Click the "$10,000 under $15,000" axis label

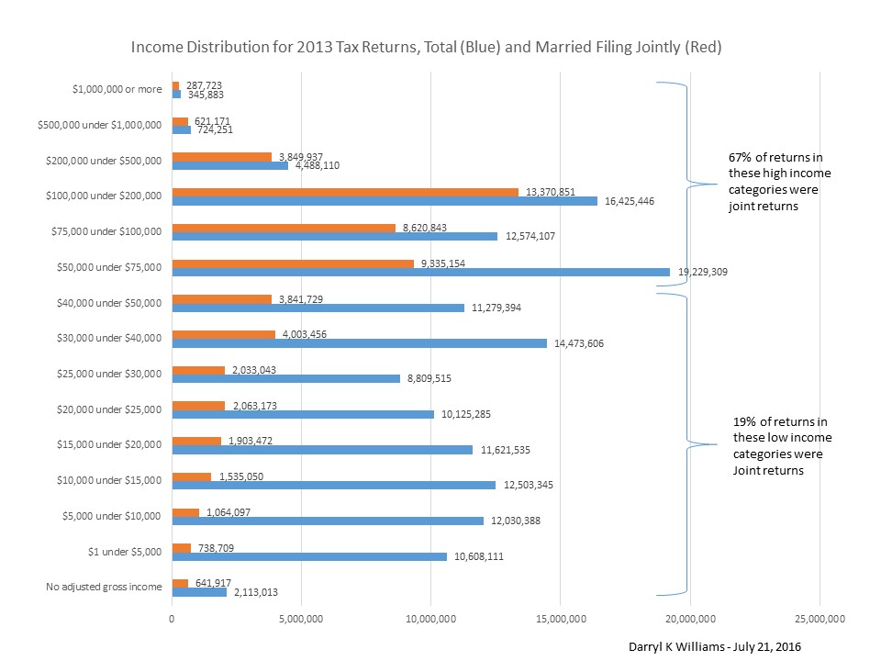tap(109, 480)
